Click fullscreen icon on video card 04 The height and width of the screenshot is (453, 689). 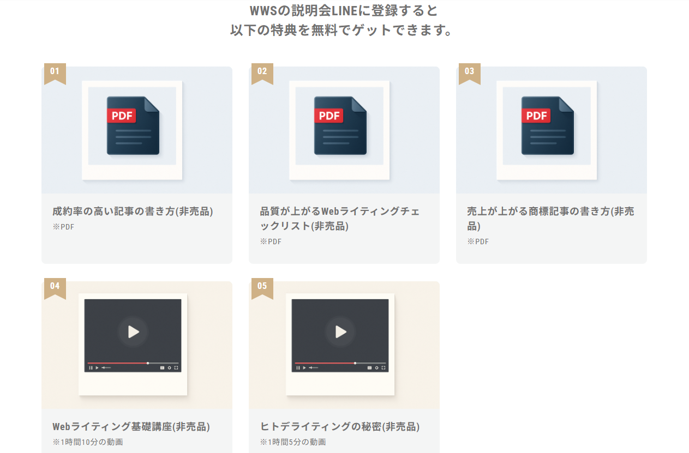[x=176, y=368]
